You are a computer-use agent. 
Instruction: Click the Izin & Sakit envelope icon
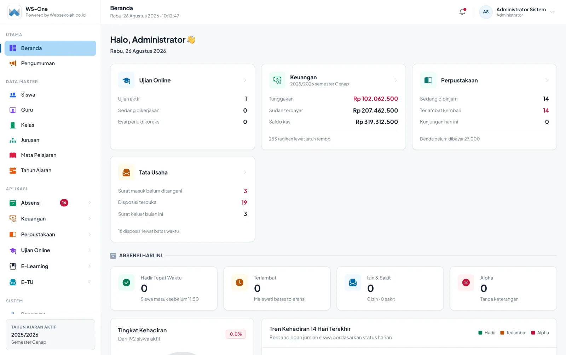click(353, 282)
